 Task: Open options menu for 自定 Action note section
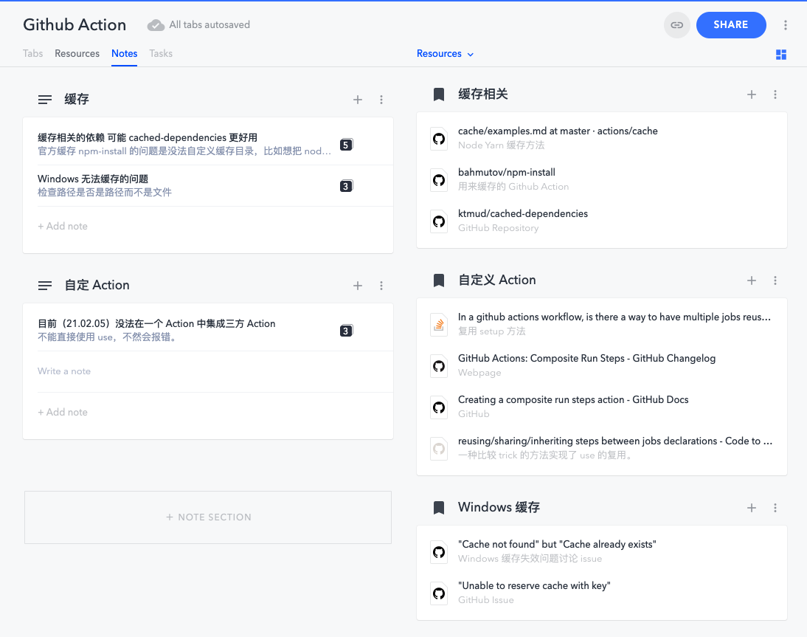(x=381, y=286)
